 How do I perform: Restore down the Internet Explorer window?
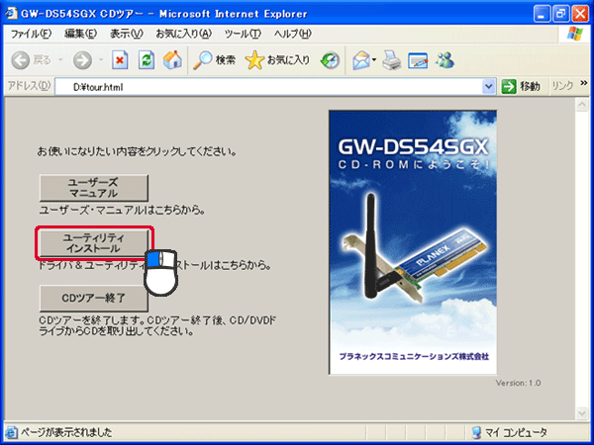[x=561, y=15]
